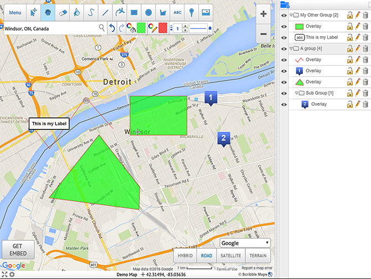Open the Google map provider dropdown
Viewport: 371px width, 279px height.
[245, 243]
